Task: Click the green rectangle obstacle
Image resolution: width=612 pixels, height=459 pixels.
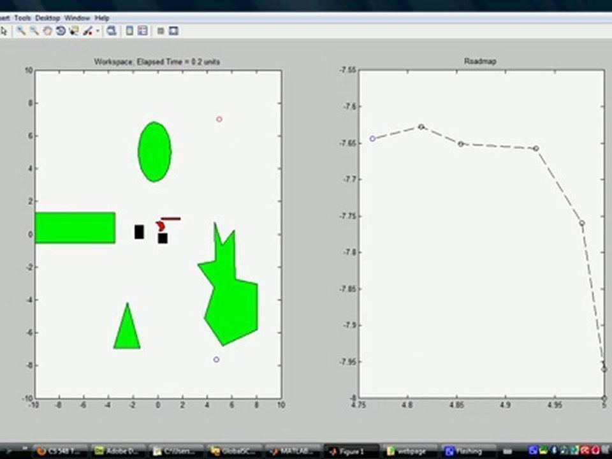Action: coord(75,228)
